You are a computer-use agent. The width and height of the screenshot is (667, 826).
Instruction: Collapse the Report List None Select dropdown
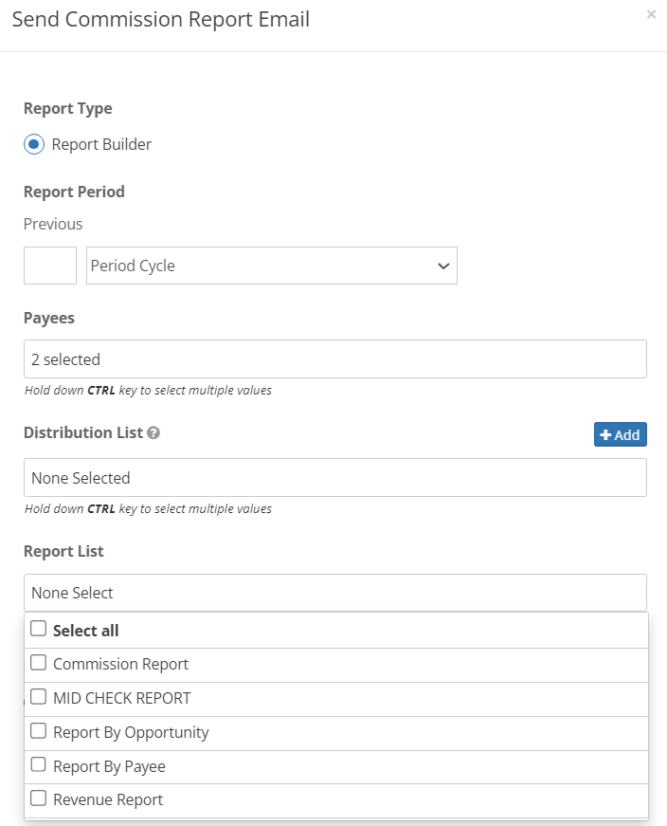335,593
